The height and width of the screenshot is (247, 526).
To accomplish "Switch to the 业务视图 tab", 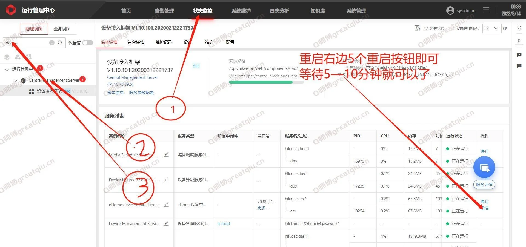I will click(62, 29).
